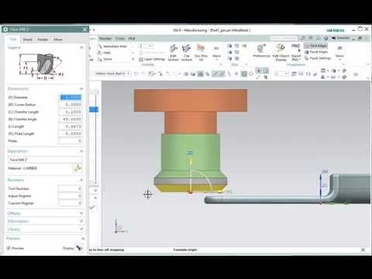Collapse the Legend section
Screen dimensions: 372x279
coord(81,47)
